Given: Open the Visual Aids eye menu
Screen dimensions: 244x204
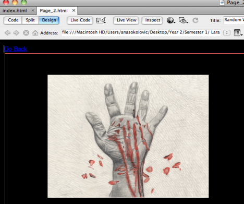Looking at the screenshot, I should click(184, 20).
